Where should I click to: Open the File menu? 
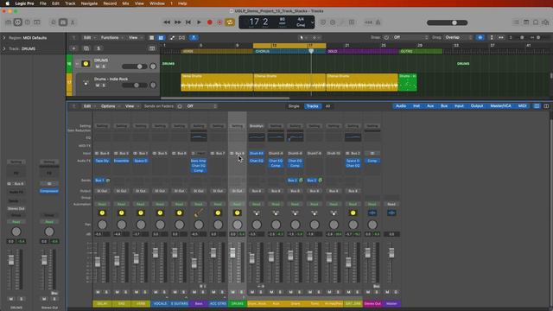pos(42,3)
